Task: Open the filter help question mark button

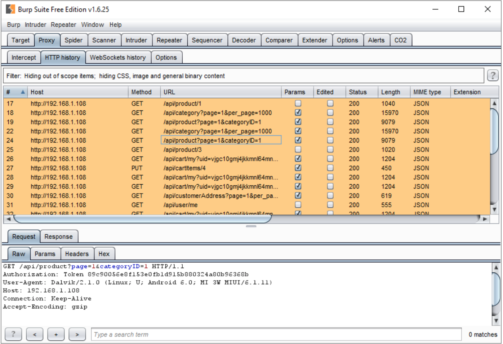Action: tap(493, 76)
